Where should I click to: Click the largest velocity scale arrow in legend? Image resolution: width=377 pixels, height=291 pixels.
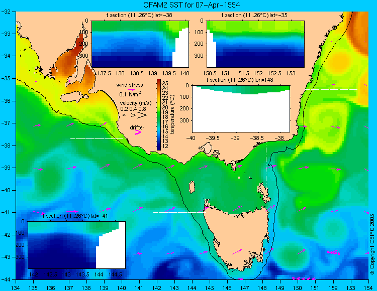(142, 115)
